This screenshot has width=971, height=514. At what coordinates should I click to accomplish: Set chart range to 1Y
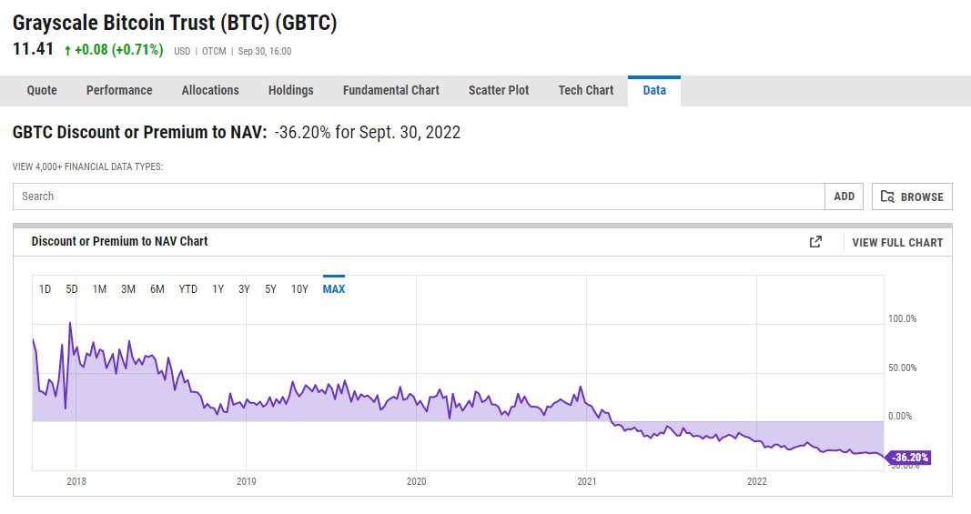point(218,289)
